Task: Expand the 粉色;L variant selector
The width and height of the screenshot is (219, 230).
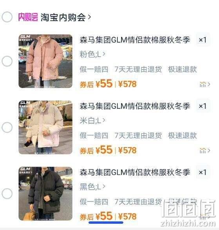Action: point(92,54)
